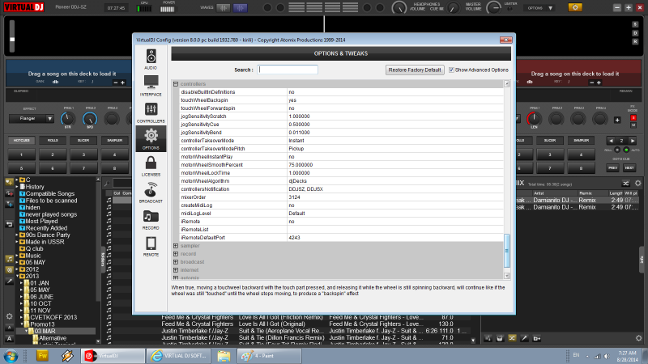
Task: Open the Record settings section
Action: point(151,218)
